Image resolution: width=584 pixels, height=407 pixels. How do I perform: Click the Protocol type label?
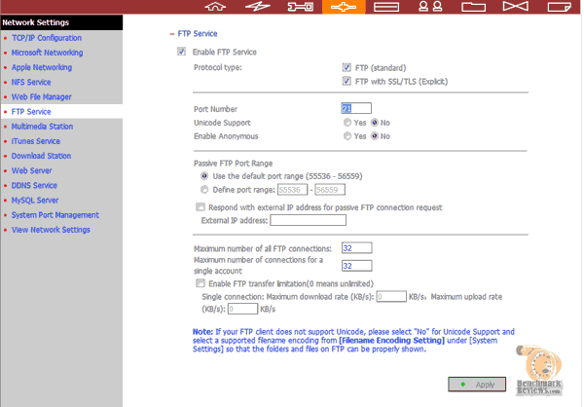click(x=217, y=67)
